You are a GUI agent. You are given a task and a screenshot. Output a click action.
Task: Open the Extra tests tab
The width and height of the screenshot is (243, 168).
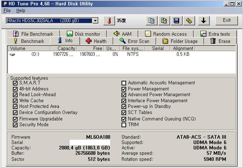tap(215, 34)
